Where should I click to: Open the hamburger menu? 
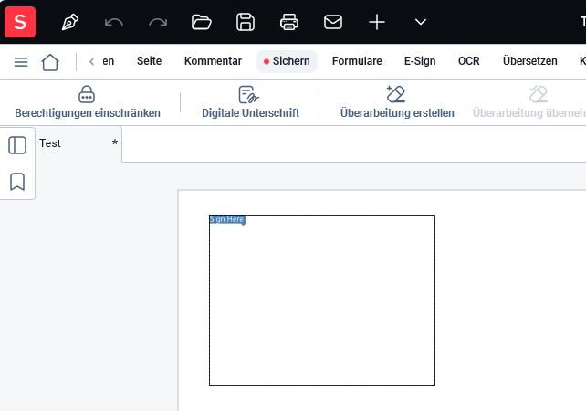[21, 62]
